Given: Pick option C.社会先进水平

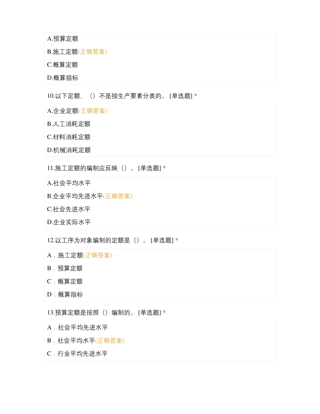Looking at the screenshot, I should [69, 209].
